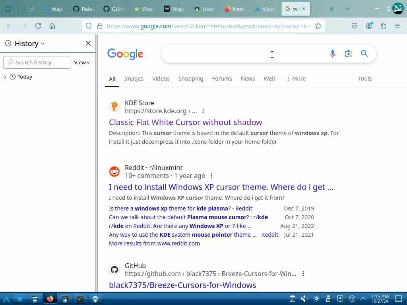The image size is (407, 305).
Task: Open the brightness tray icon
Action: click(316, 299)
